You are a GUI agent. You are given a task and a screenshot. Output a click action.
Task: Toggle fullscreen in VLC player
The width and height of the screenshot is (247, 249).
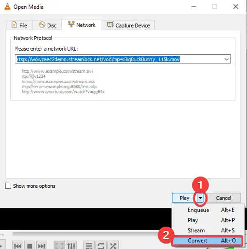click(x=59, y=246)
